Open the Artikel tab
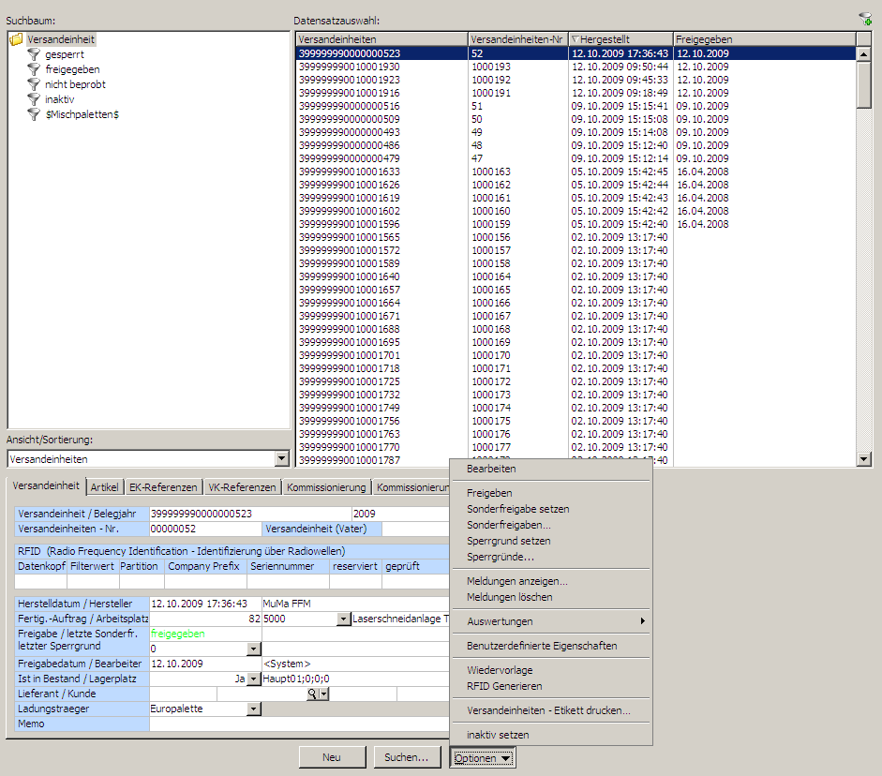Image resolution: width=882 pixels, height=776 pixels. pyautogui.click(x=104, y=487)
